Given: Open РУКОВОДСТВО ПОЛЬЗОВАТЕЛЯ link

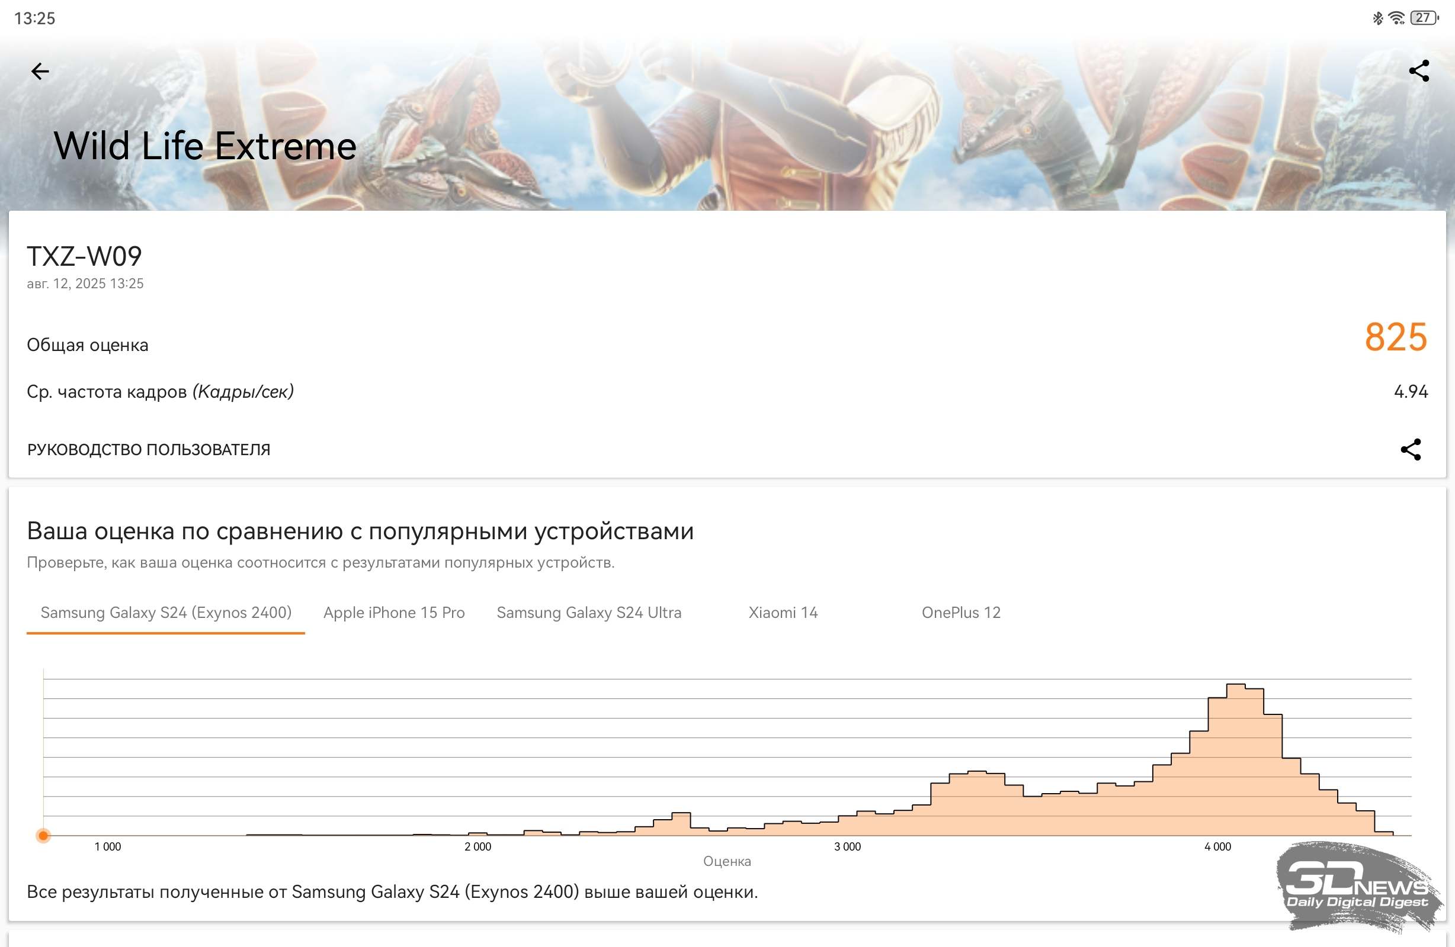Looking at the screenshot, I should point(149,450).
